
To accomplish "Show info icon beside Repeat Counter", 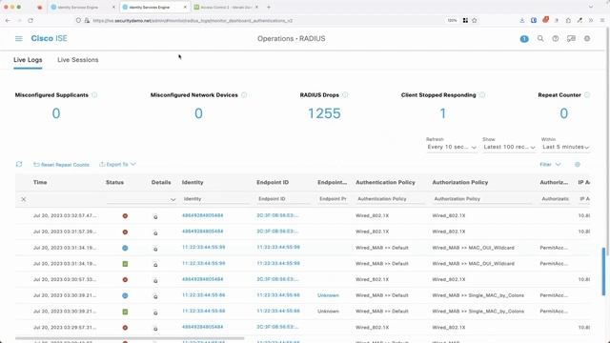I will point(587,95).
